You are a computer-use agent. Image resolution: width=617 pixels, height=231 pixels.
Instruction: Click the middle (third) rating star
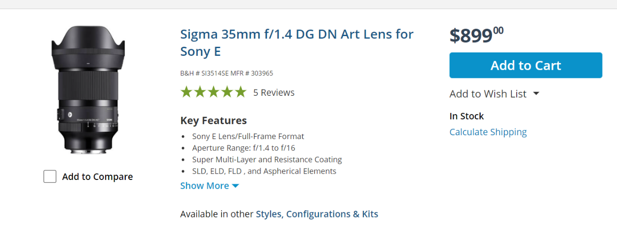point(213,92)
